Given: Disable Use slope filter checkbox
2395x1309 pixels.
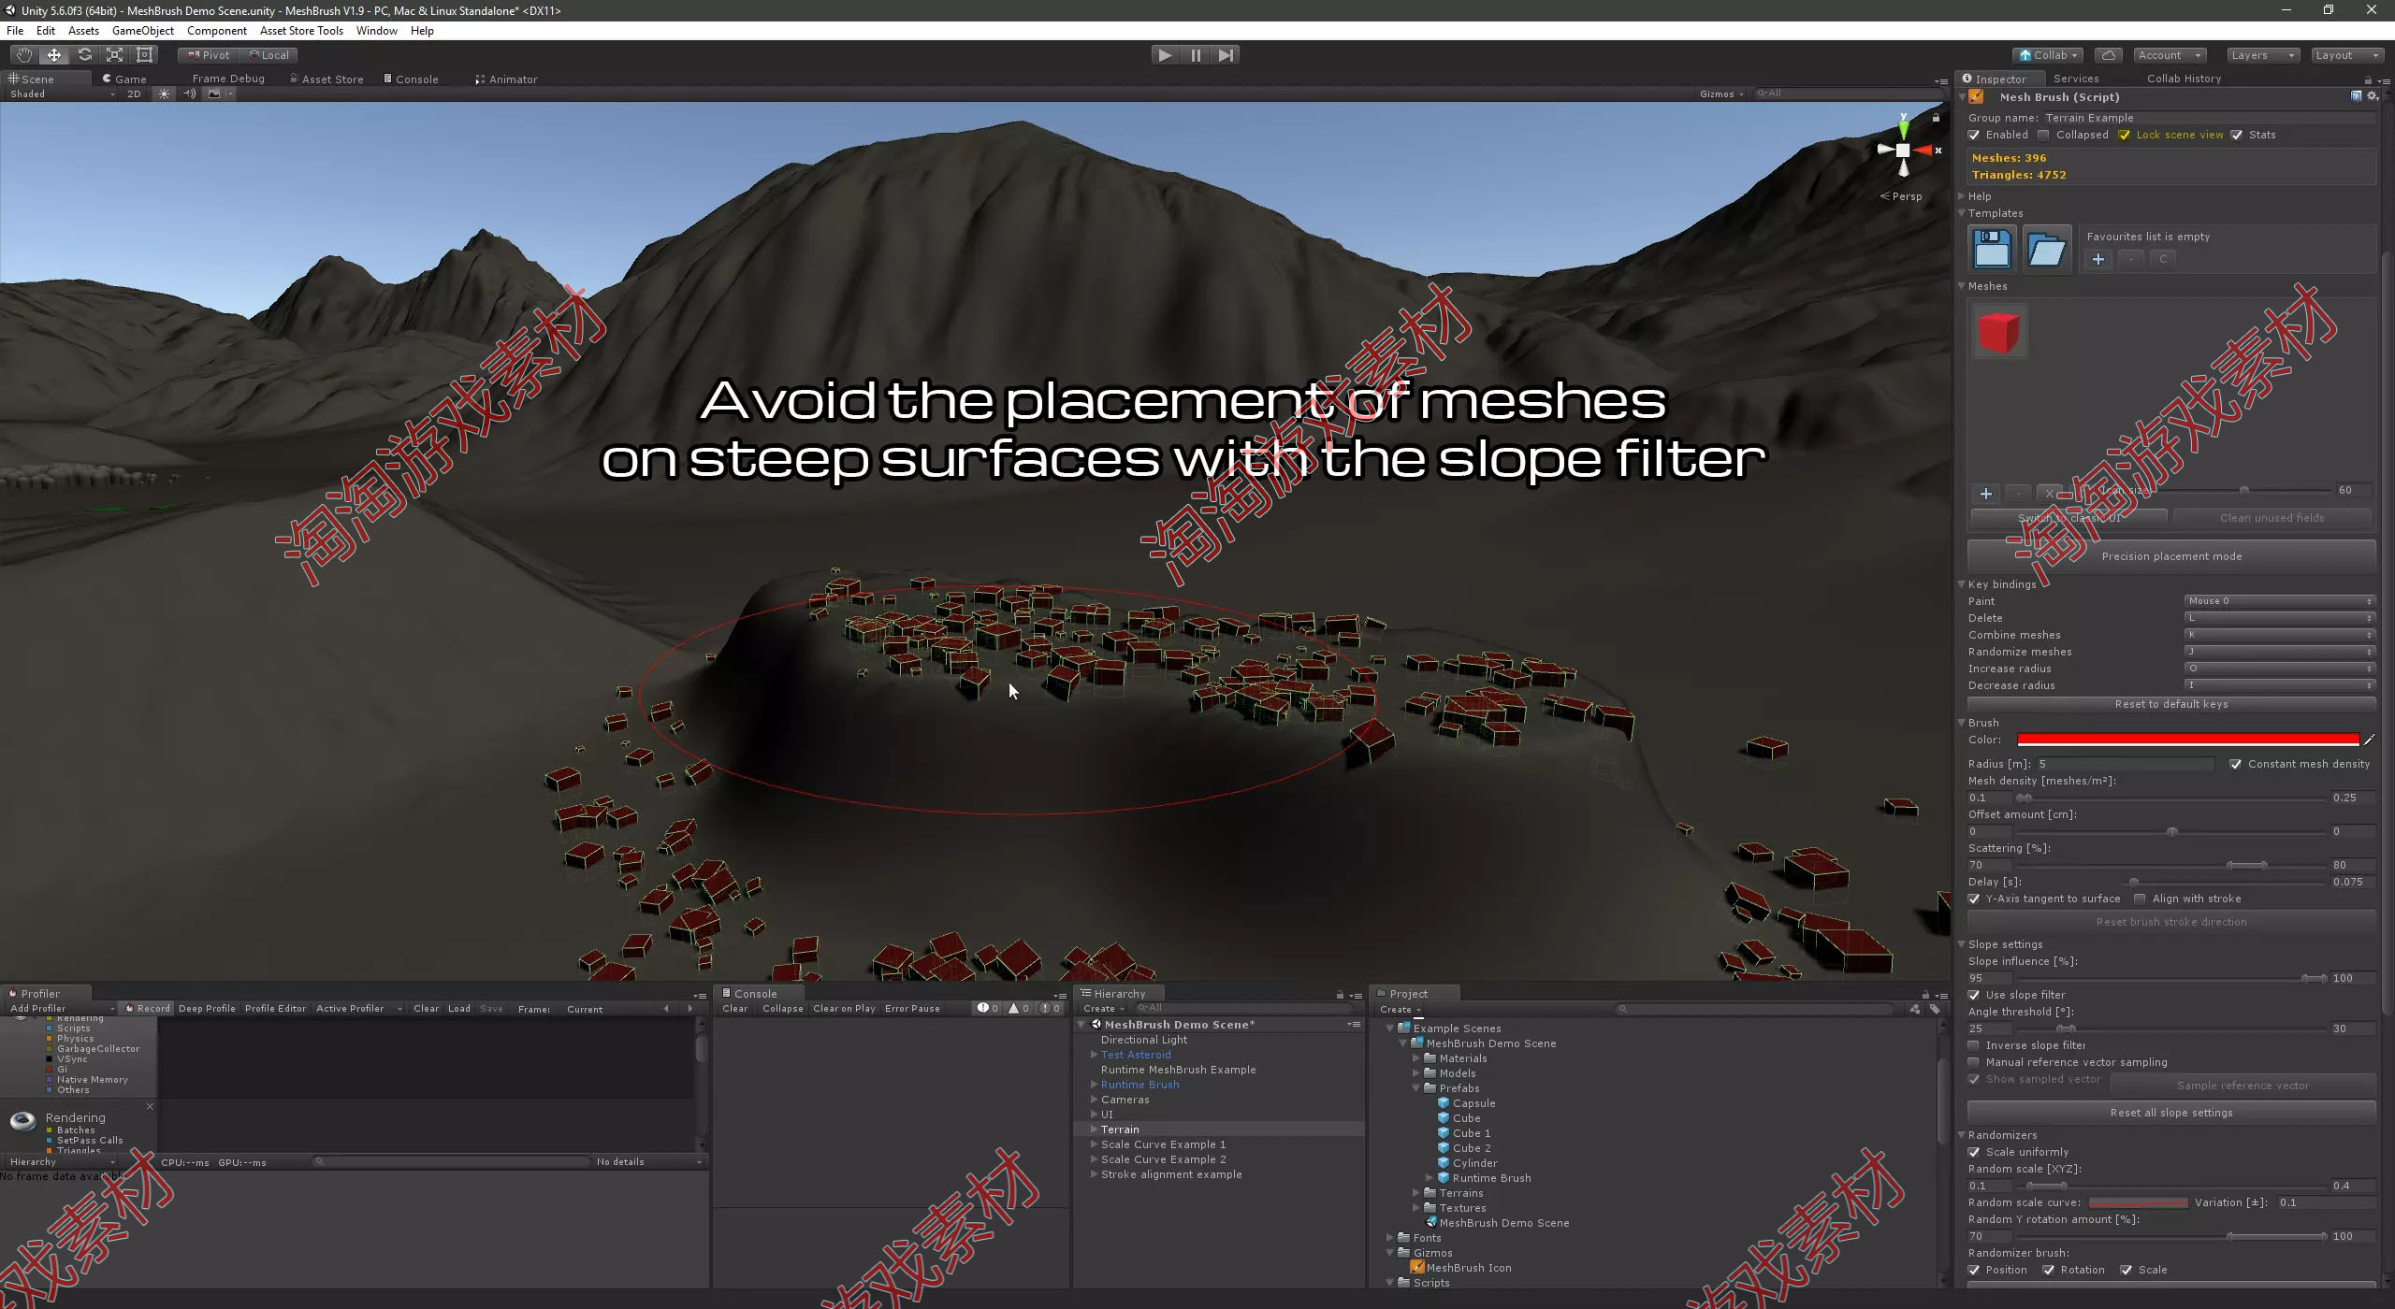Looking at the screenshot, I should coord(1974,995).
